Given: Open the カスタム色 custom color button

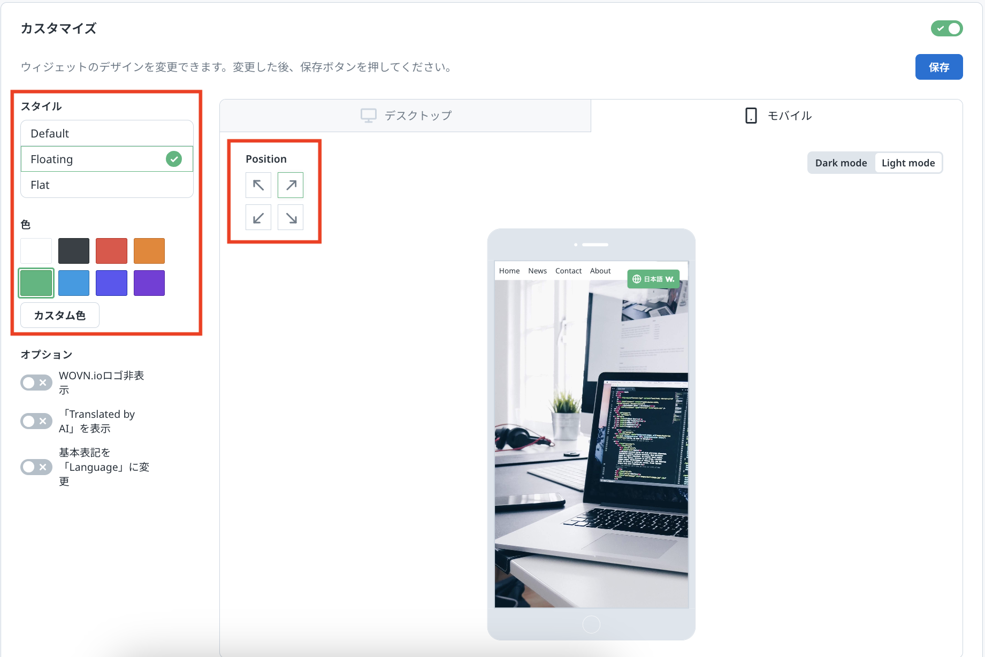Looking at the screenshot, I should click(60, 315).
